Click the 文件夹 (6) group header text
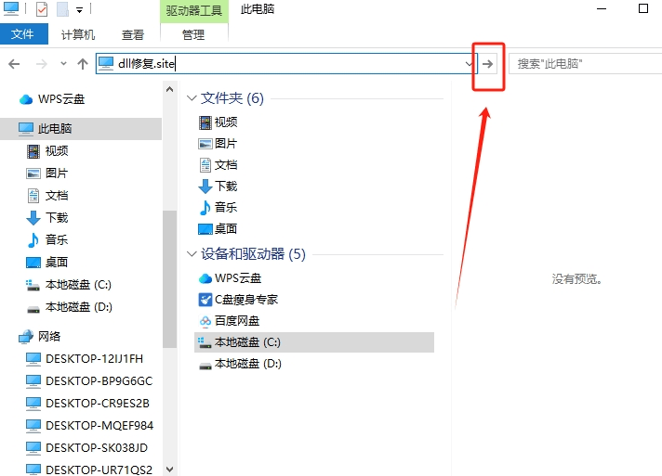The height and width of the screenshot is (476, 662). tap(232, 98)
